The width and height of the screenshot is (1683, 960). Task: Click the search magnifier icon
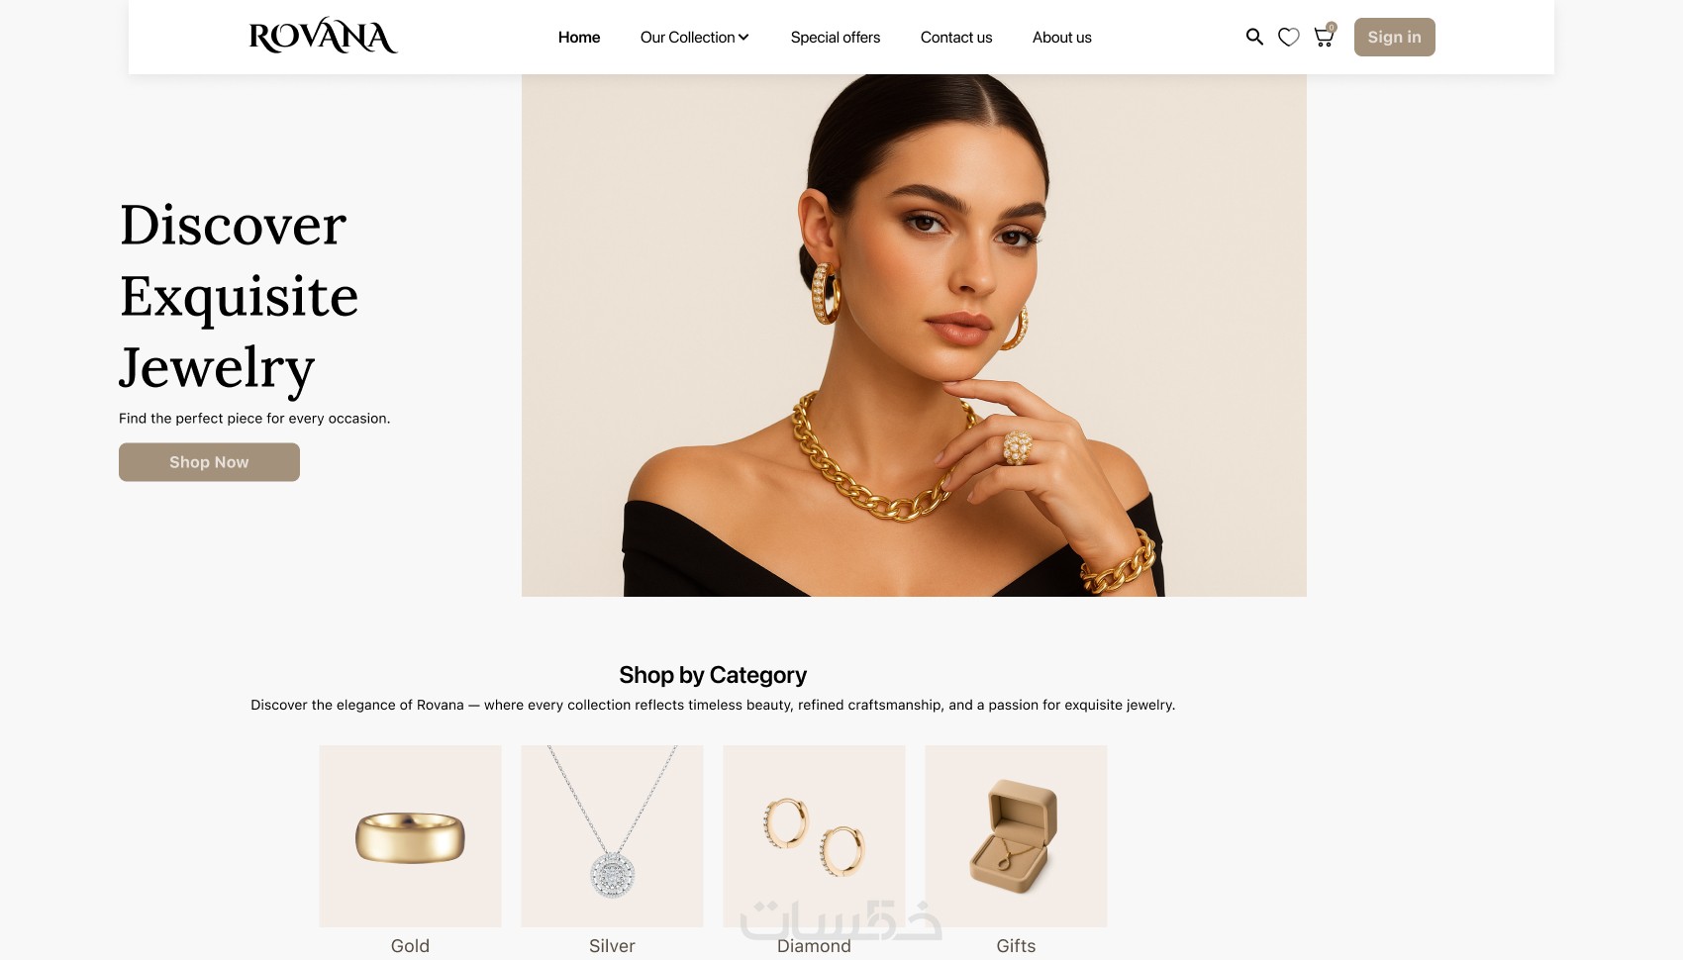click(x=1254, y=37)
